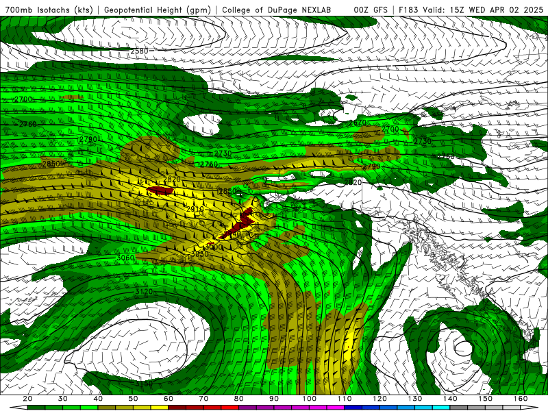Pick the dark blue swatch under 110
Screen dimensions: 548x411
point(353,408)
